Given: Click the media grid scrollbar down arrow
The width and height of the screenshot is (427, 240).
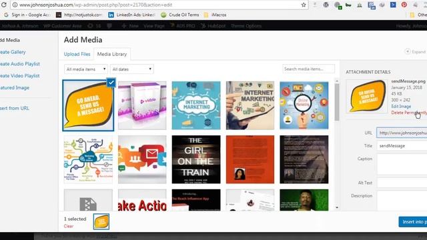Looking at the screenshot, I should 337,207.
